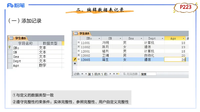Click the P223 page badge
This screenshot has width=200, height=112.
185,7
